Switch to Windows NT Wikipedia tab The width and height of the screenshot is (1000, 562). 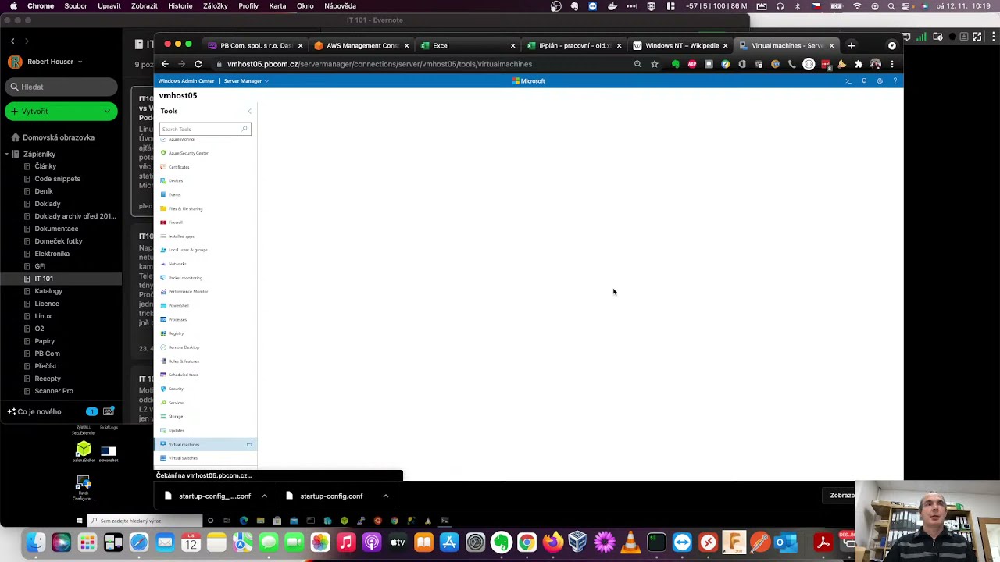click(x=681, y=46)
